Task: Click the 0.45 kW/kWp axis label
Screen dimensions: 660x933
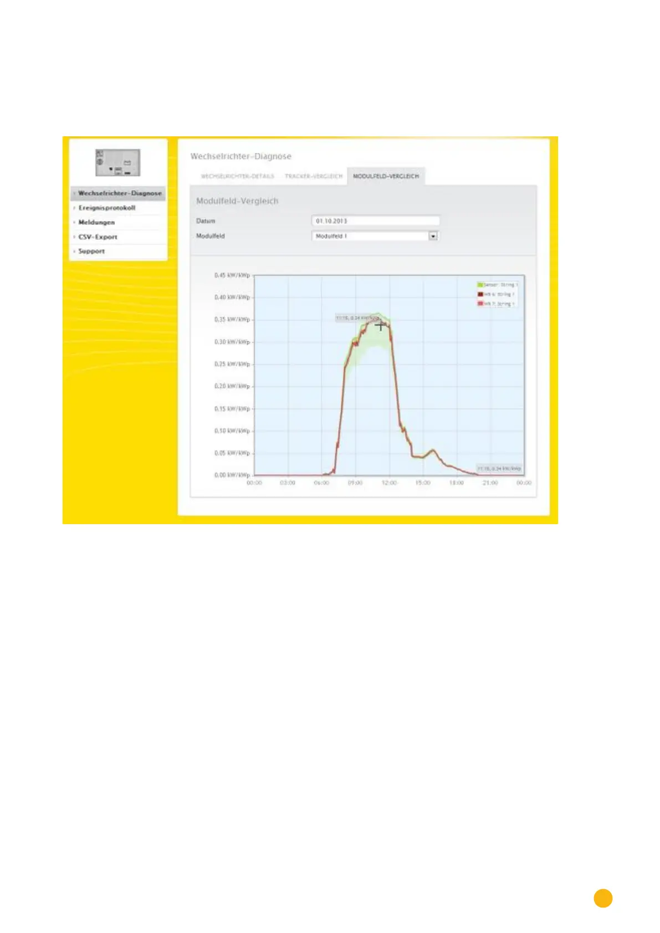Action: [232, 275]
